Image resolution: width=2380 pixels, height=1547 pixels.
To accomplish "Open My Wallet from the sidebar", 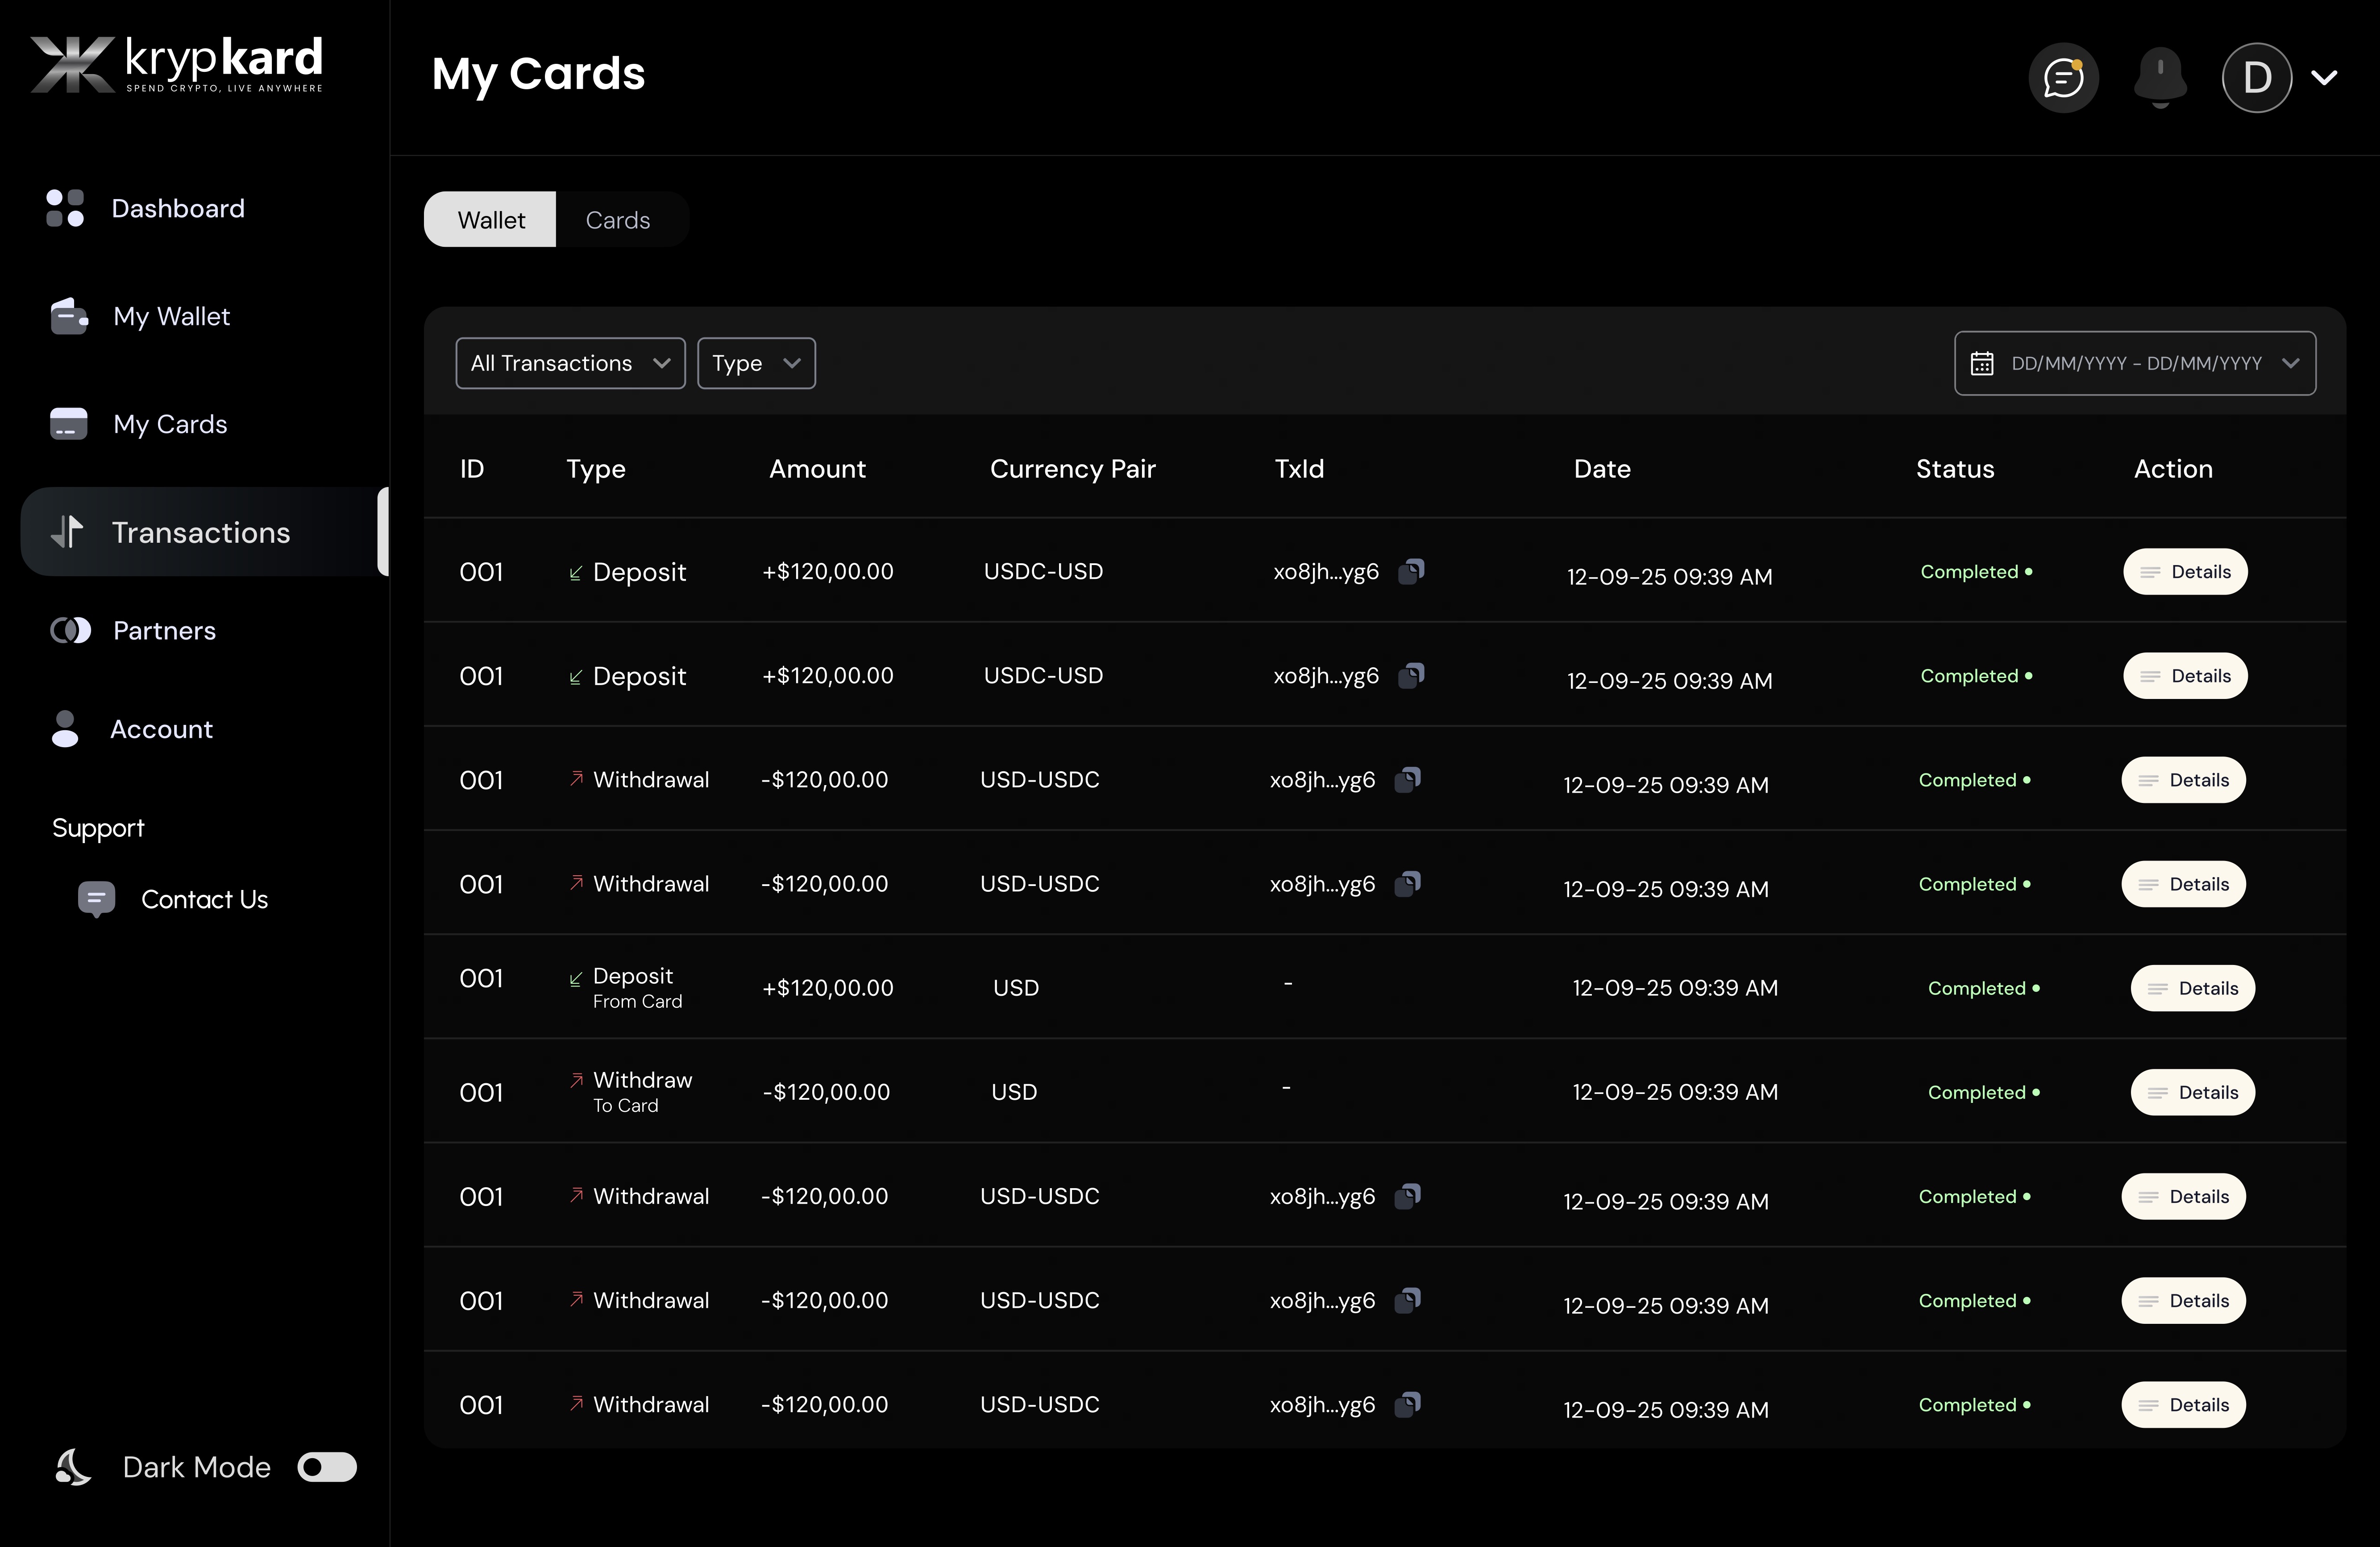I will (172, 316).
